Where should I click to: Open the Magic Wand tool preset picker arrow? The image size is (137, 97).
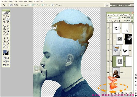click(6, 5)
